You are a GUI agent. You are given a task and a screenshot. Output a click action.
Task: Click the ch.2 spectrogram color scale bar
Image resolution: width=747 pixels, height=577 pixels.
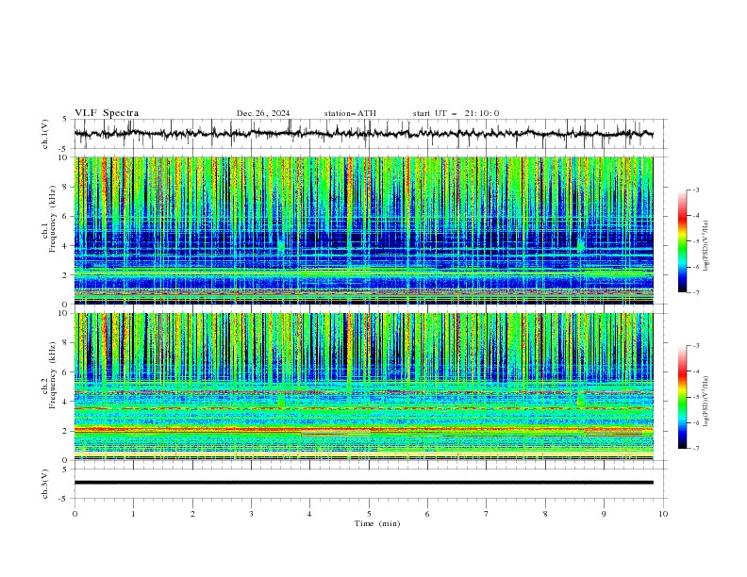coord(682,397)
